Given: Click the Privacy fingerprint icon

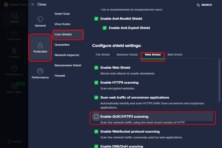Looking at the screenshot, I should tap(14, 51).
